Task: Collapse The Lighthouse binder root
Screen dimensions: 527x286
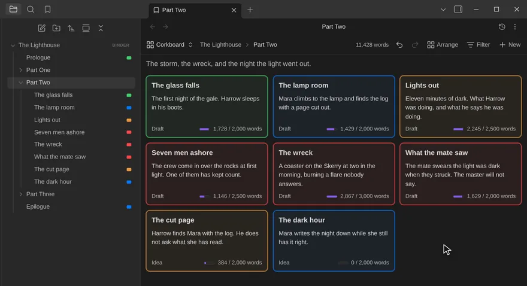Action: pyautogui.click(x=13, y=45)
